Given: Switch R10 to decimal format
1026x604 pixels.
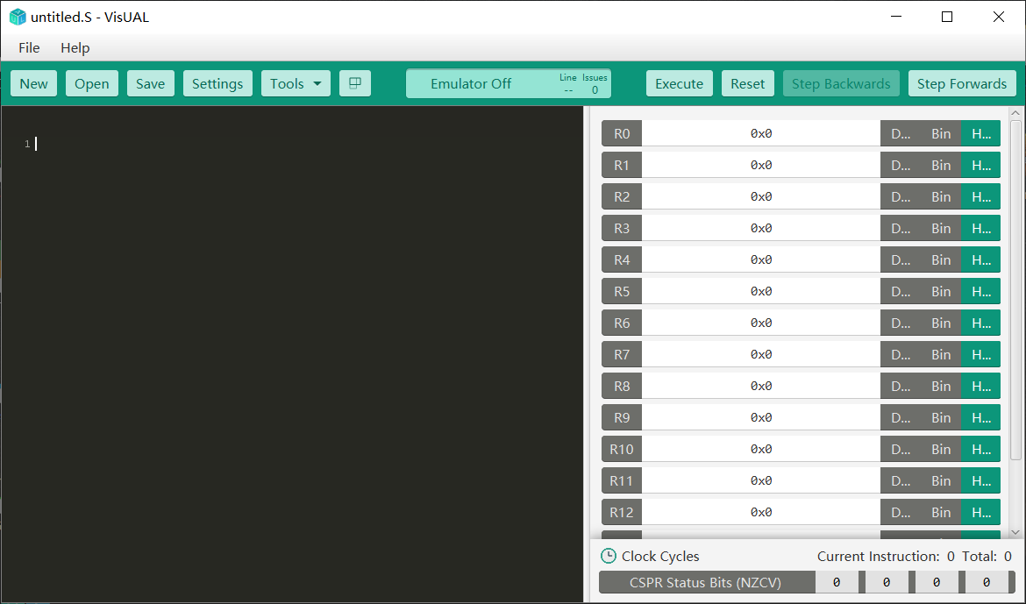Looking at the screenshot, I should pos(901,449).
